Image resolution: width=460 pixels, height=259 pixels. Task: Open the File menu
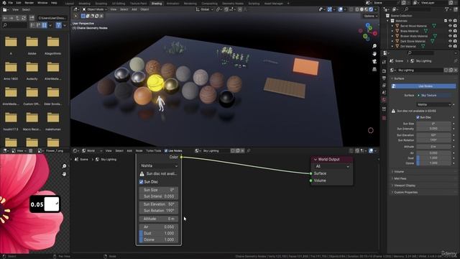(x=11, y=3)
